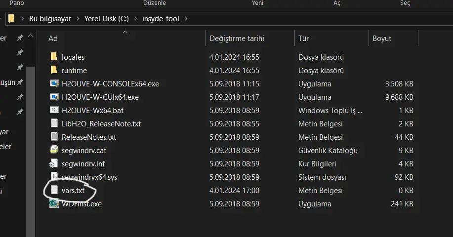The width and height of the screenshot is (453, 237).
Task: Click the LibH2O_ReleaseNote.txt document icon
Action: click(54, 123)
